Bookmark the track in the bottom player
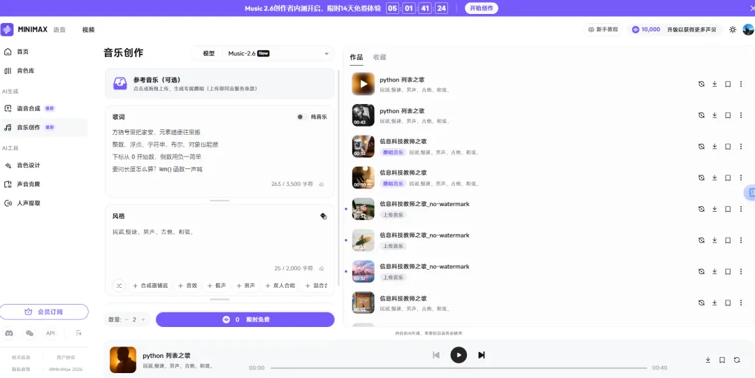Image resolution: width=755 pixels, height=378 pixels. pos(722,360)
